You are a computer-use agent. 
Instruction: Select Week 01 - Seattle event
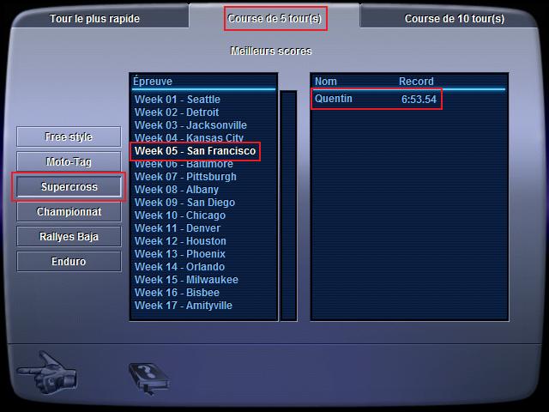coord(178,100)
